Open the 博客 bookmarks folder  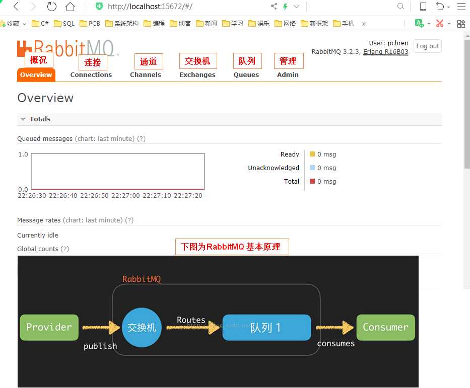(180, 23)
